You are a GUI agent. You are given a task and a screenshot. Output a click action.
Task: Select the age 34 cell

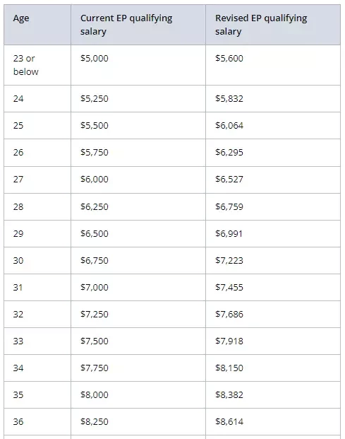37,368
